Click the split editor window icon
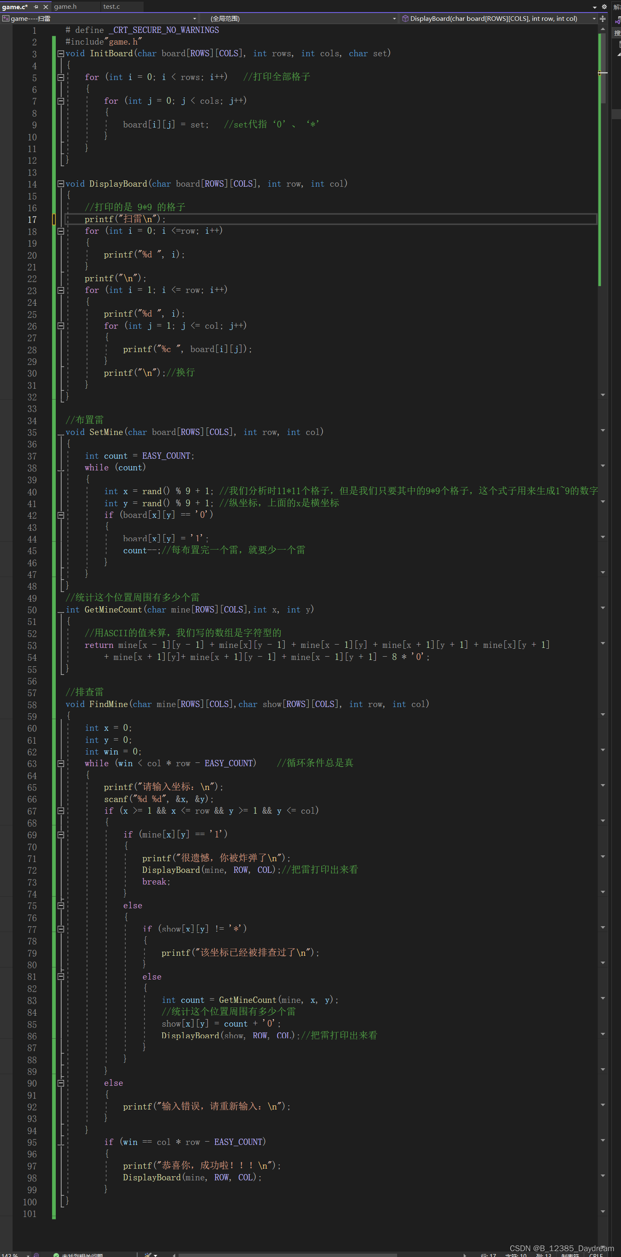This screenshot has height=1257, width=621. tap(603, 19)
